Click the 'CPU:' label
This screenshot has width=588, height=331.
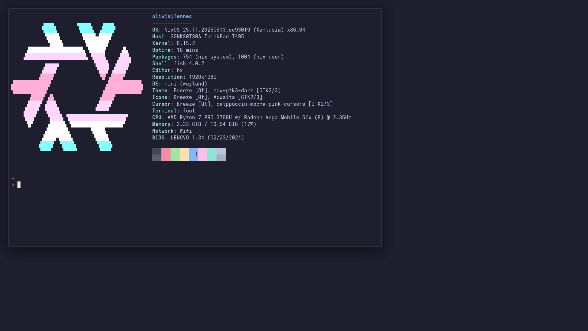pos(158,118)
